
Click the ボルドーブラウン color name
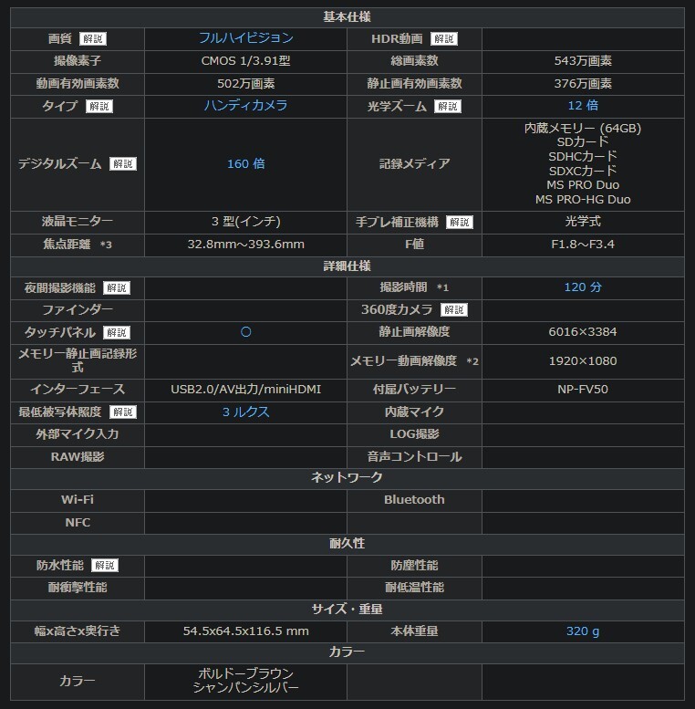pyautogui.click(x=246, y=673)
